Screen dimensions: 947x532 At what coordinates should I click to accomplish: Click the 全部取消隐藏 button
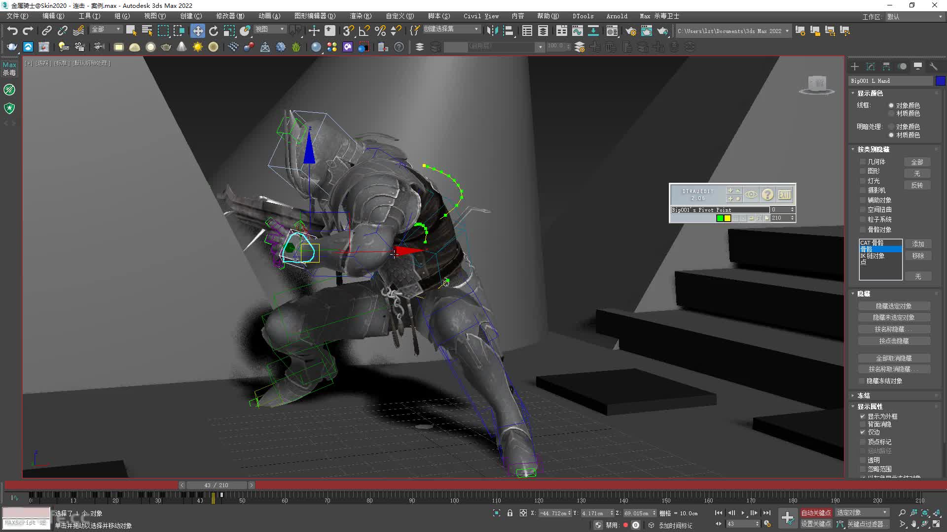[x=894, y=358]
